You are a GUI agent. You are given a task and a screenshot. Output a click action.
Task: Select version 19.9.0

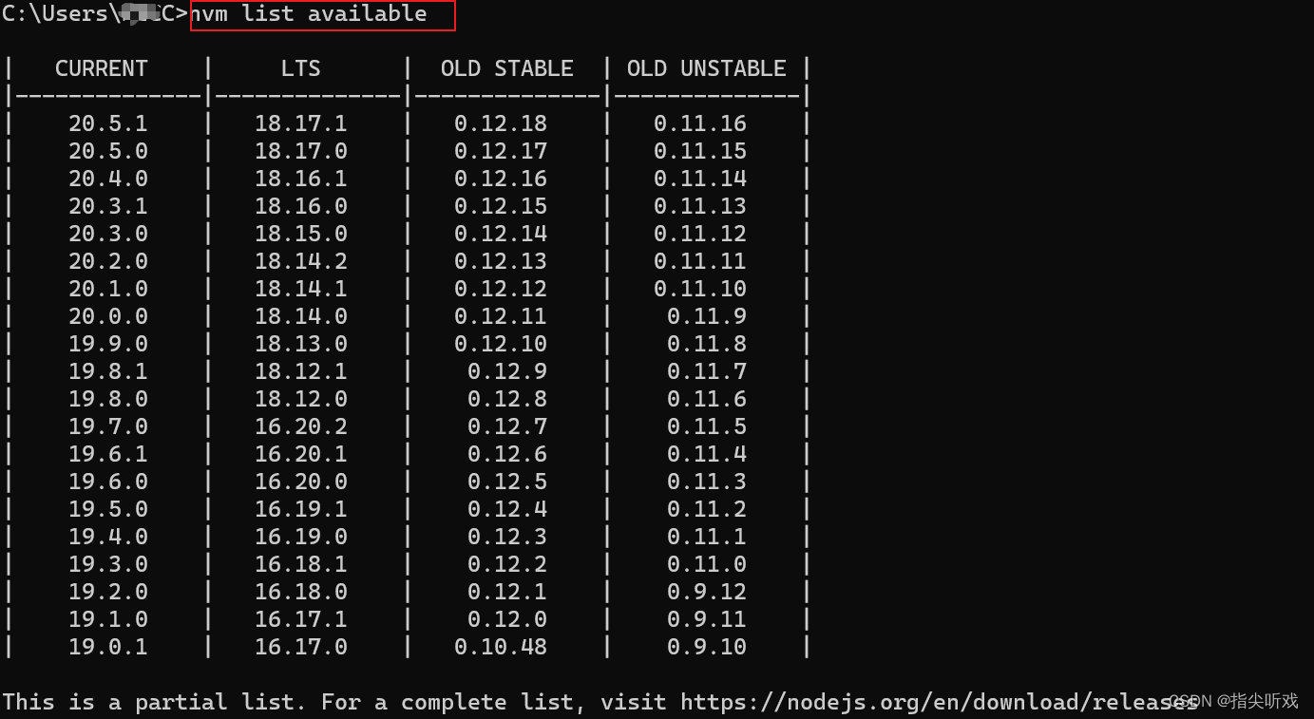[108, 345]
